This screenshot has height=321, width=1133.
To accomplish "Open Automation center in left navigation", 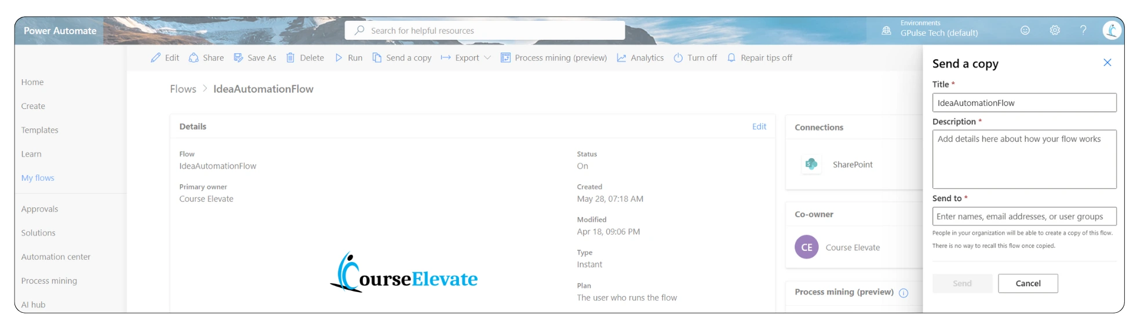I will 56,257.
